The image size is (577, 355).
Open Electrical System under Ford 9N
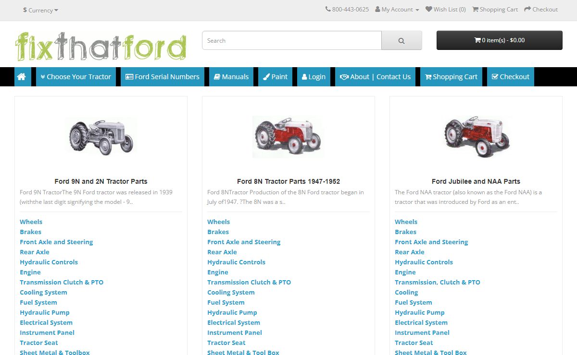[46, 322]
